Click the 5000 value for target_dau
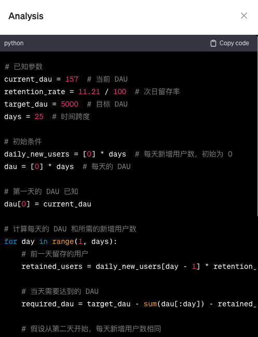Image resolution: width=258 pixels, height=337 pixels. pos(70,104)
